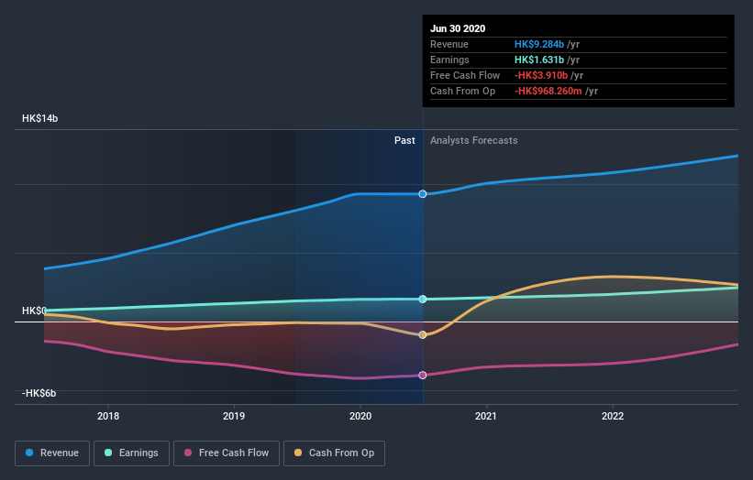Click the 2018 x-axis label
Screen dimensions: 753x480
pos(108,416)
